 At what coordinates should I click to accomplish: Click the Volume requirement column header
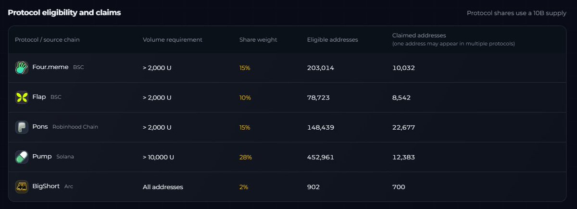point(173,40)
